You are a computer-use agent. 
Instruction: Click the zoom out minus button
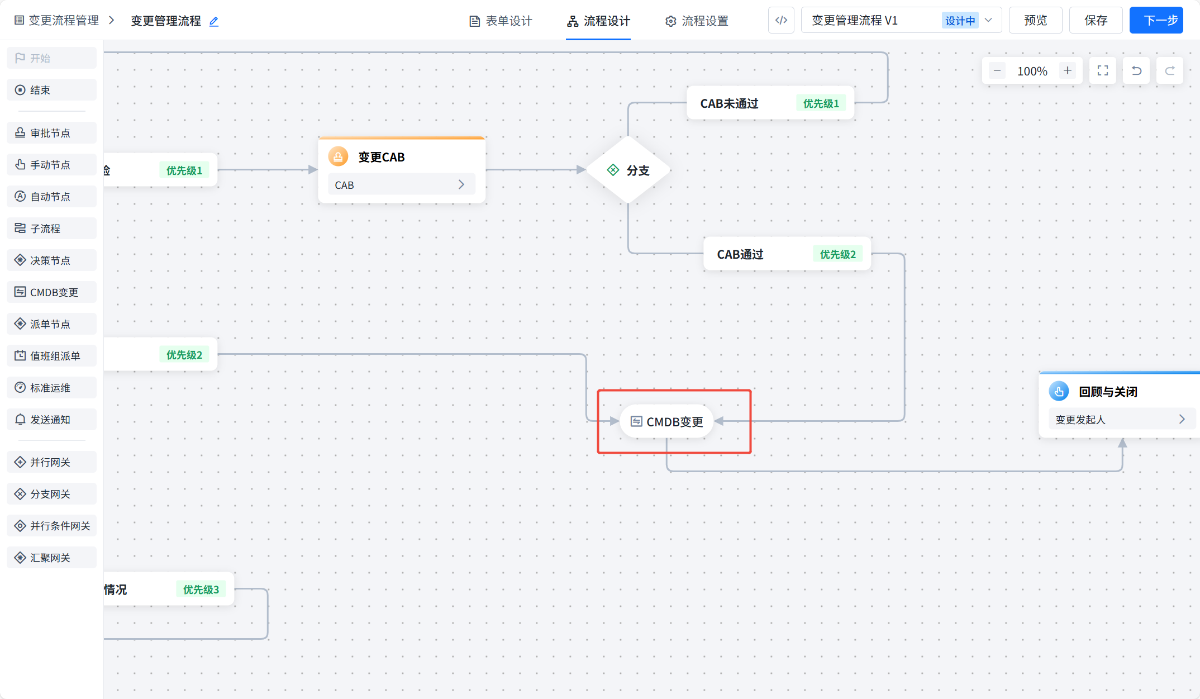[997, 71]
